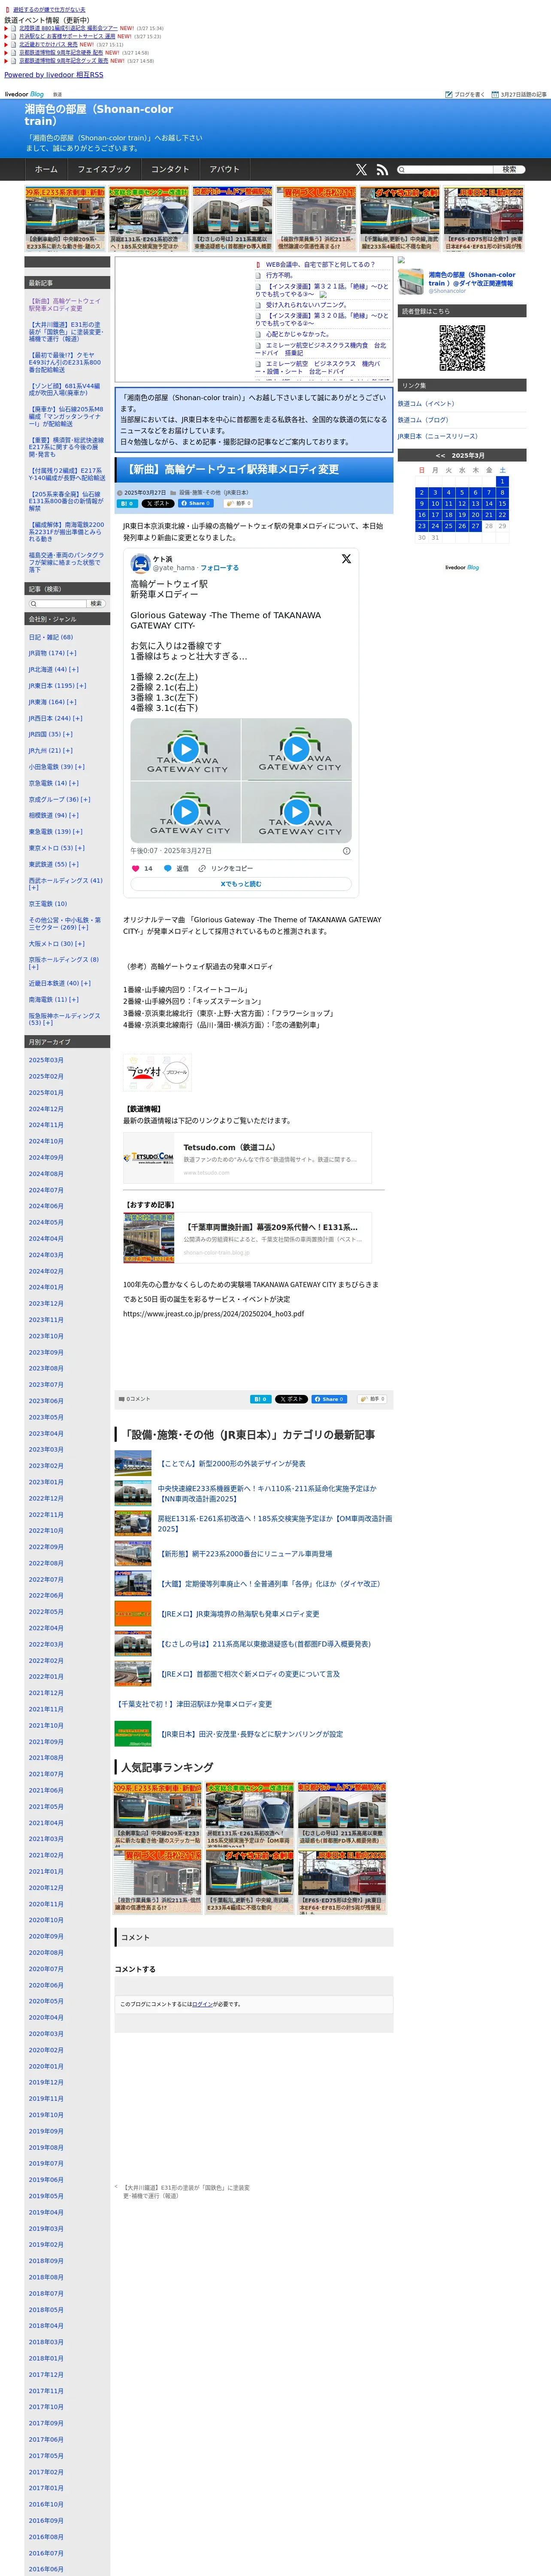
Task: Click the livedoor Blog logo in the right sidebar
Action: coord(462,567)
